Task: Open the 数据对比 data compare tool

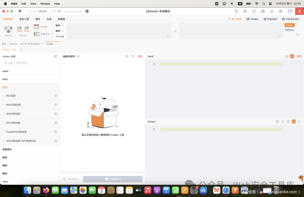Action: [41, 34]
